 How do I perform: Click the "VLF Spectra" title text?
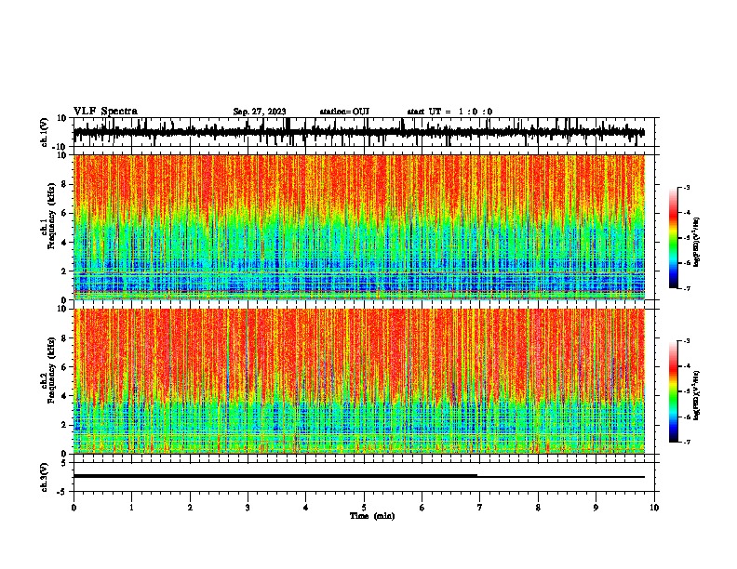(105, 111)
